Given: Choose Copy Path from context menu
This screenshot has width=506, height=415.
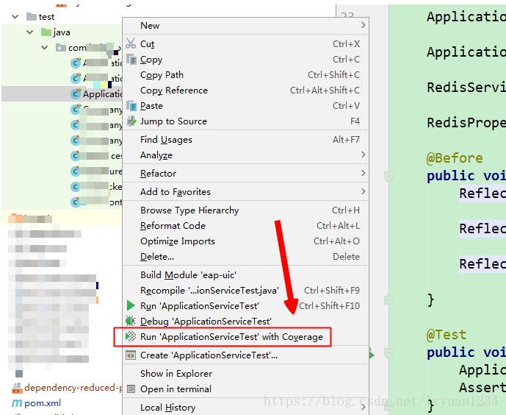Looking at the screenshot, I should [x=245, y=74].
